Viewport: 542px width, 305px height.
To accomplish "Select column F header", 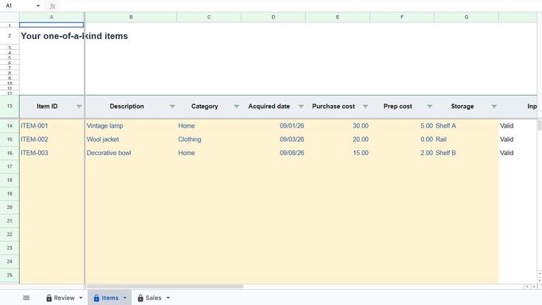I will [x=401, y=17].
